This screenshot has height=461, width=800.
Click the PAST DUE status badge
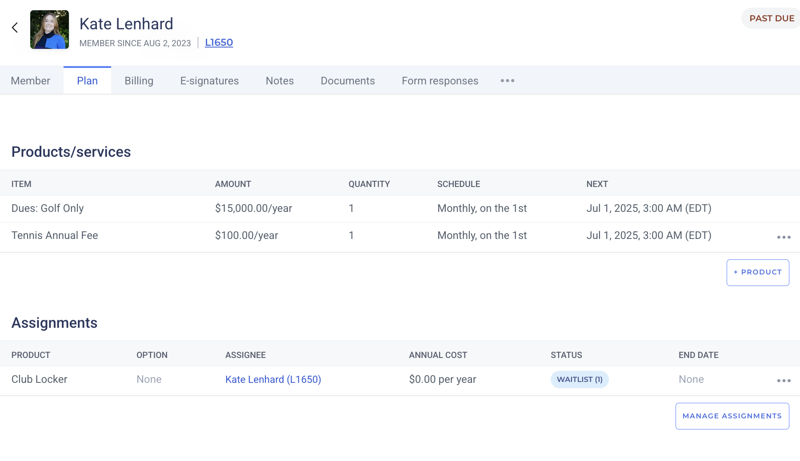(x=771, y=19)
